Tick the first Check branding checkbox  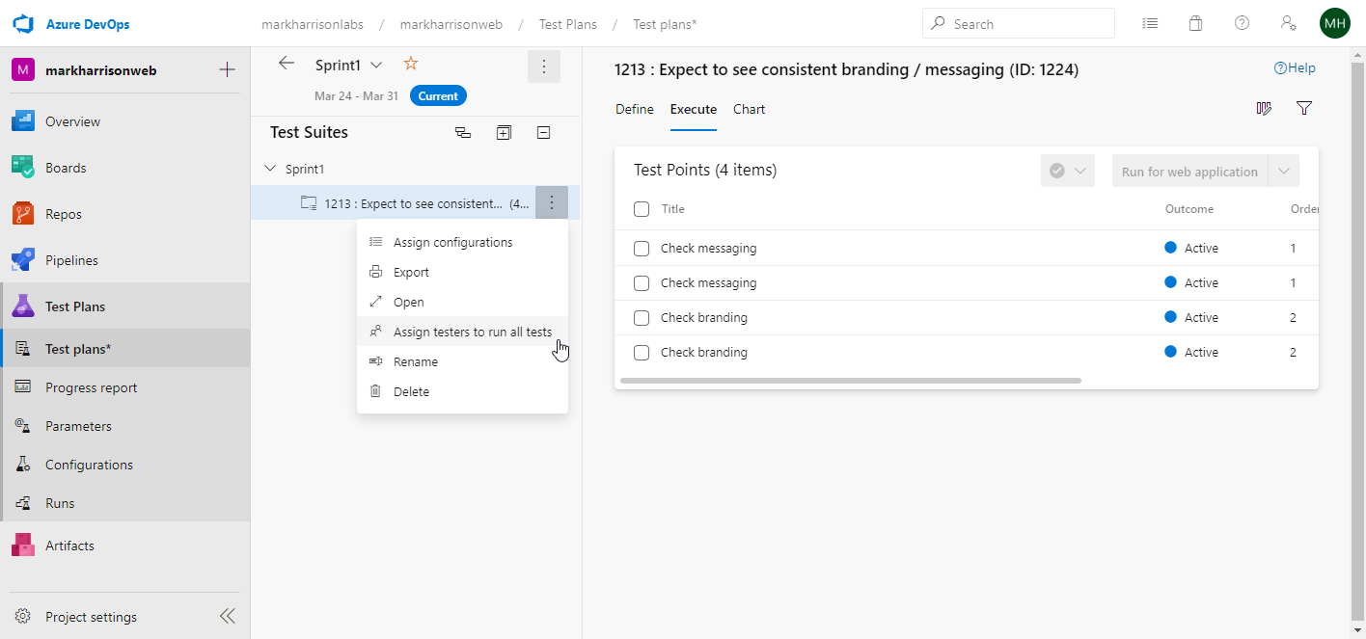(x=642, y=318)
